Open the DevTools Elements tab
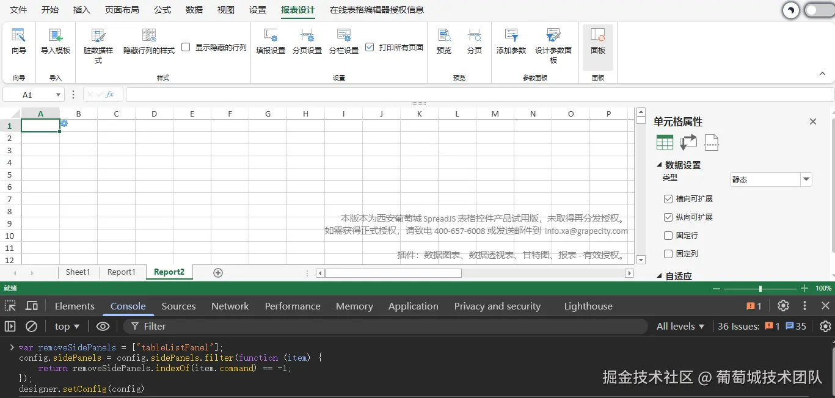 (75, 306)
